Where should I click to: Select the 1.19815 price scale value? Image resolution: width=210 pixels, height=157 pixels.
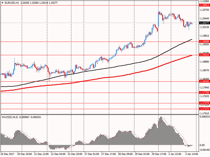tap(204, 36)
